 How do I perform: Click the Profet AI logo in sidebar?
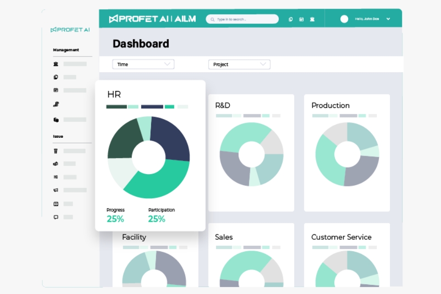(x=70, y=30)
